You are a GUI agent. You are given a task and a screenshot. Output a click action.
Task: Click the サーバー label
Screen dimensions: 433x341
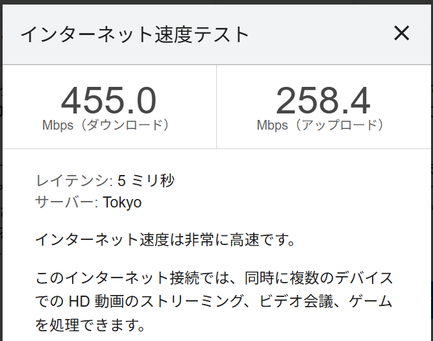65,202
